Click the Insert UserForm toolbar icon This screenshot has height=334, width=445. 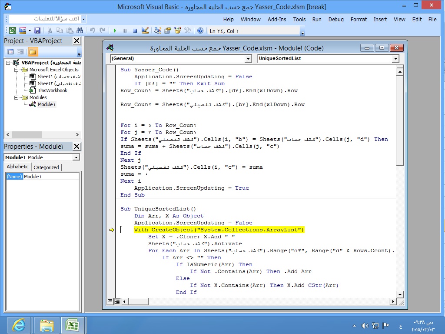tap(23, 31)
